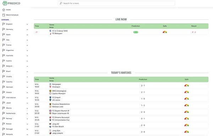Expand the Belgium leagues chevron
The width and height of the screenshot is (213, 136).
27,66
